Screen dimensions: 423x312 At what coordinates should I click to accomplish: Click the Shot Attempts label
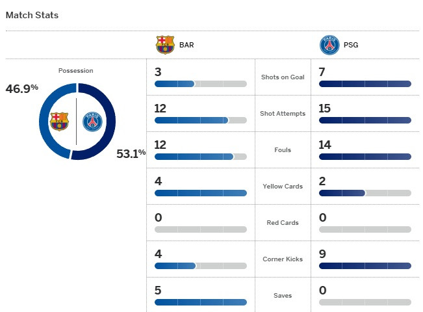[x=283, y=114]
